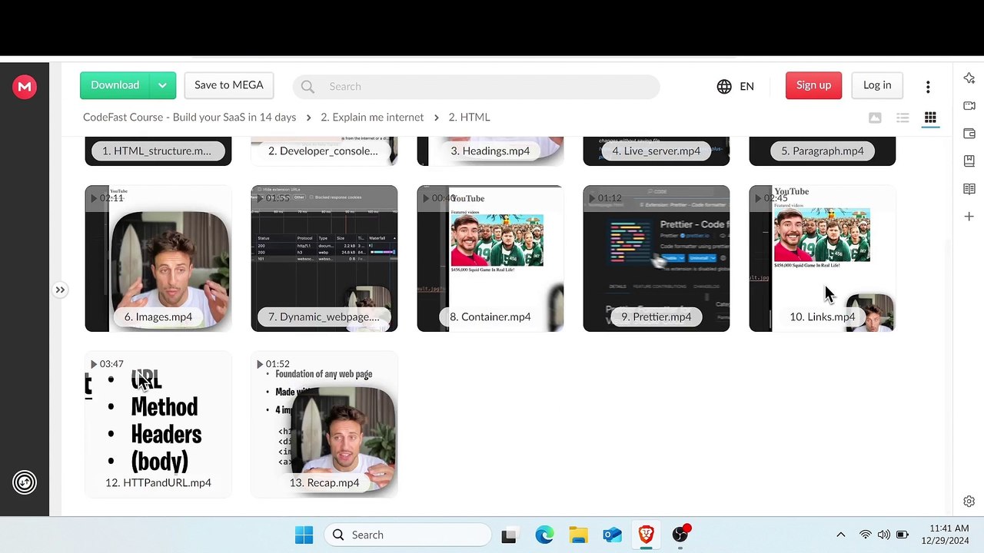Click the red MEGA logo icon
Image resolution: width=984 pixels, height=553 pixels.
click(x=25, y=87)
